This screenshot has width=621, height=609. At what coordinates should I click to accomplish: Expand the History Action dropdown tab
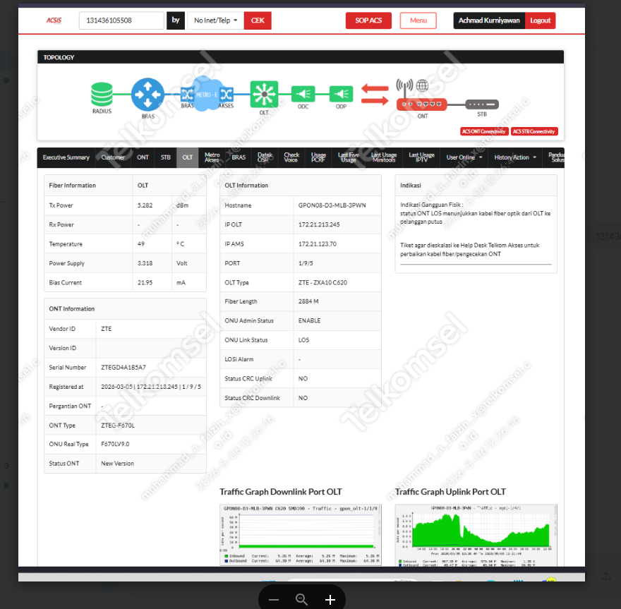pos(515,157)
